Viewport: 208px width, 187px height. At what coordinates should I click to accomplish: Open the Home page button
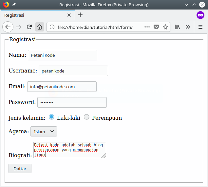tap(40, 27)
